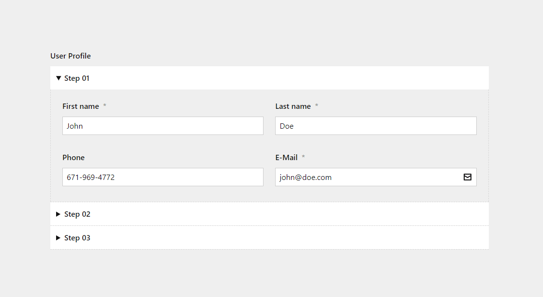Screen dimensions: 543x297
Task: Click the asterisk next to E-Mail
Action: click(x=303, y=157)
